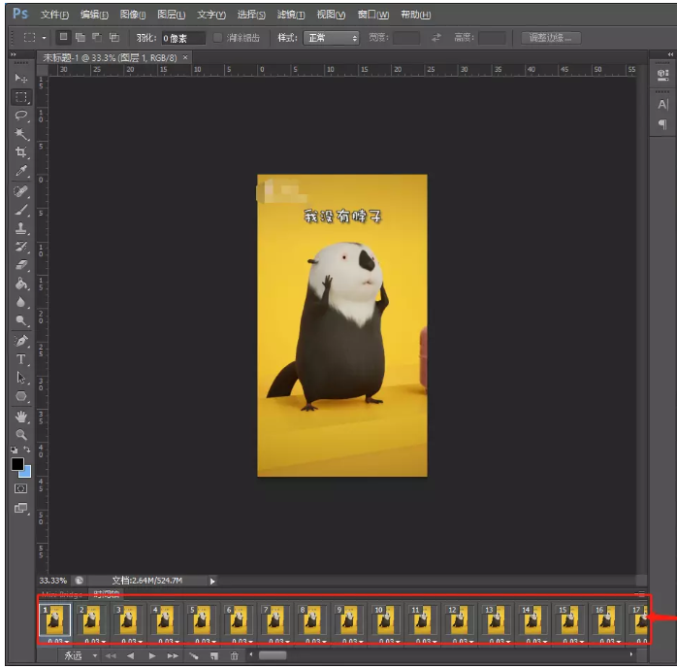The width and height of the screenshot is (677, 668).
Task: Open the 图层 (Layer) menu
Action: point(172,15)
